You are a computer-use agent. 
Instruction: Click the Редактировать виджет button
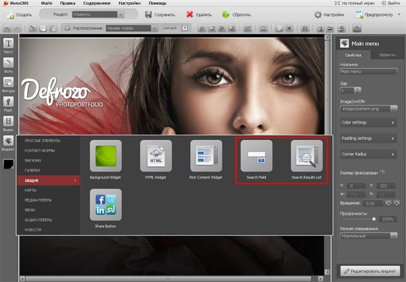(x=369, y=270)
